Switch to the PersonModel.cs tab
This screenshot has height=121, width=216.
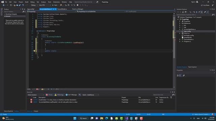tap(62, 9)
